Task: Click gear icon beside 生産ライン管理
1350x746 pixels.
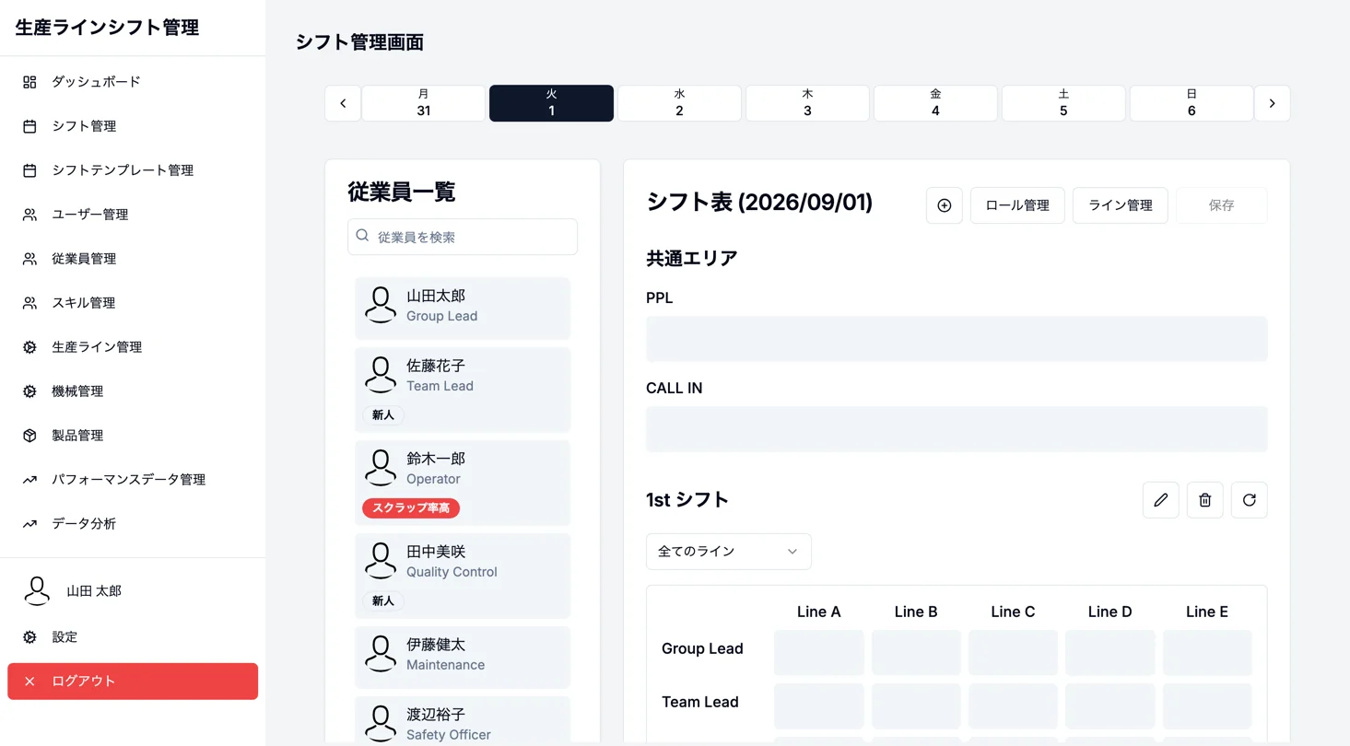Action: [29, 347]
